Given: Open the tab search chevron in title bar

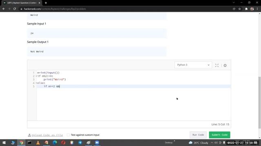Looking at the screenshot, I should click(234, 3).
